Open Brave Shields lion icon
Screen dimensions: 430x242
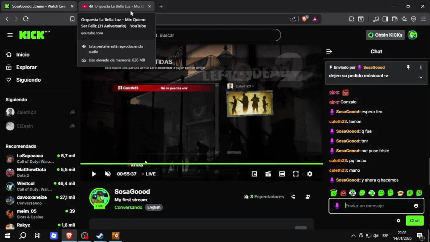click(x=304, y=19)
